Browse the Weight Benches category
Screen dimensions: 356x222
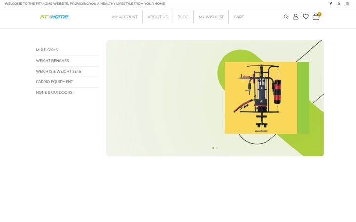pyautogui.click(x=52, y=61)
